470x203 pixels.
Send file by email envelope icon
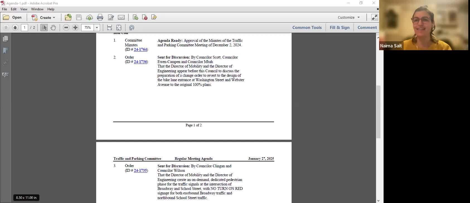121,17
